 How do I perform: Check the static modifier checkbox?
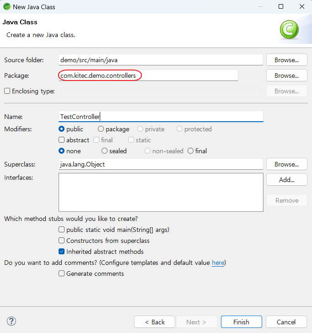(131, 140)
